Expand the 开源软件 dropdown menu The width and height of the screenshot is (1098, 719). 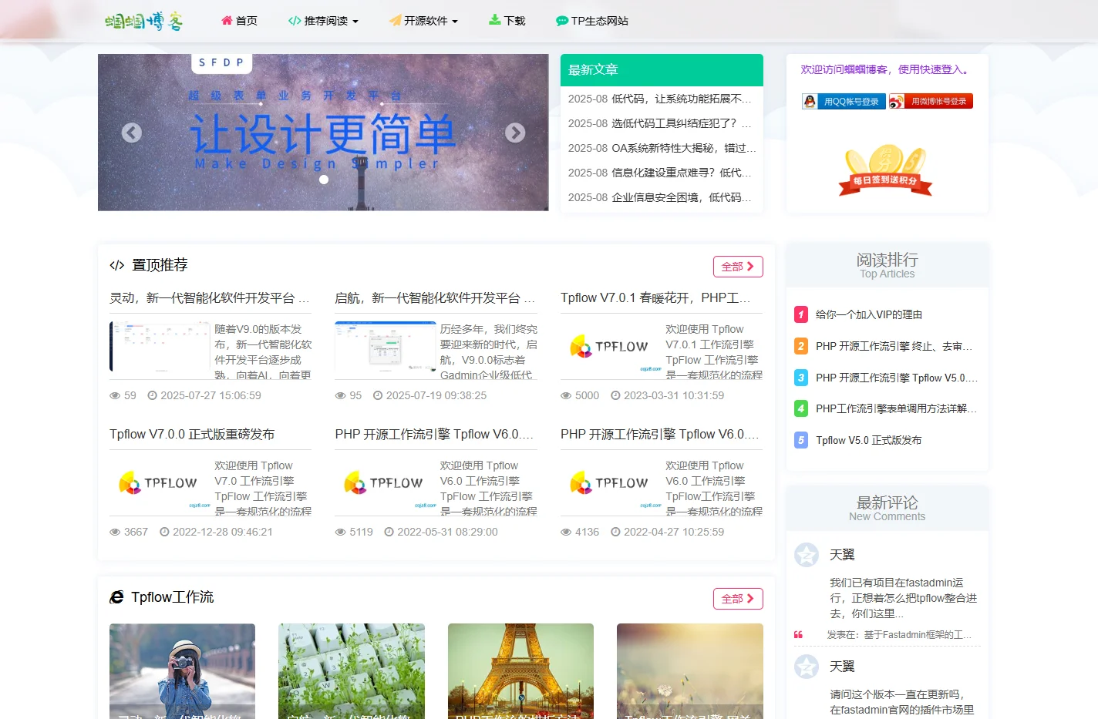click(x=423, y=21)
